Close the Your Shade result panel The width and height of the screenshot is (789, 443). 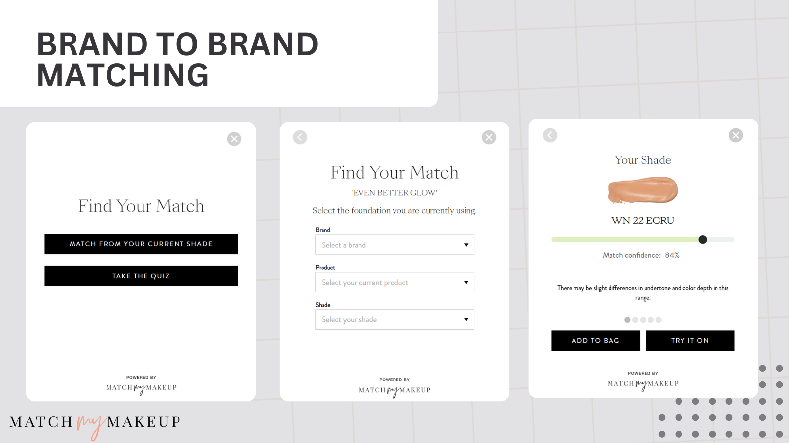click(x=736, y=135)
